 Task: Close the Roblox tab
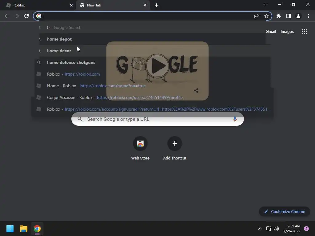pos(71,5)
